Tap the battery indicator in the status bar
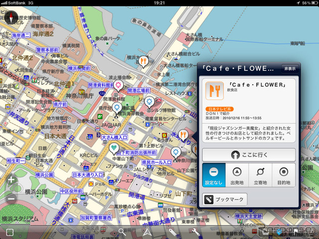 point(314,3)
